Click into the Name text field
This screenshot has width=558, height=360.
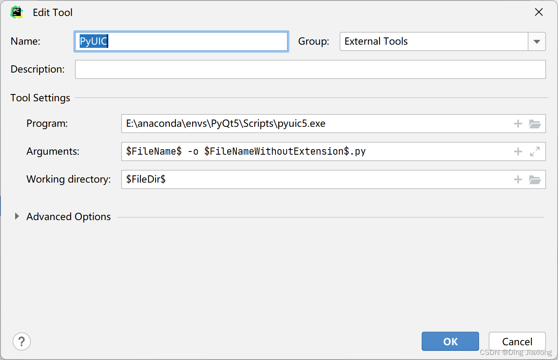click(x=181, y=41)
